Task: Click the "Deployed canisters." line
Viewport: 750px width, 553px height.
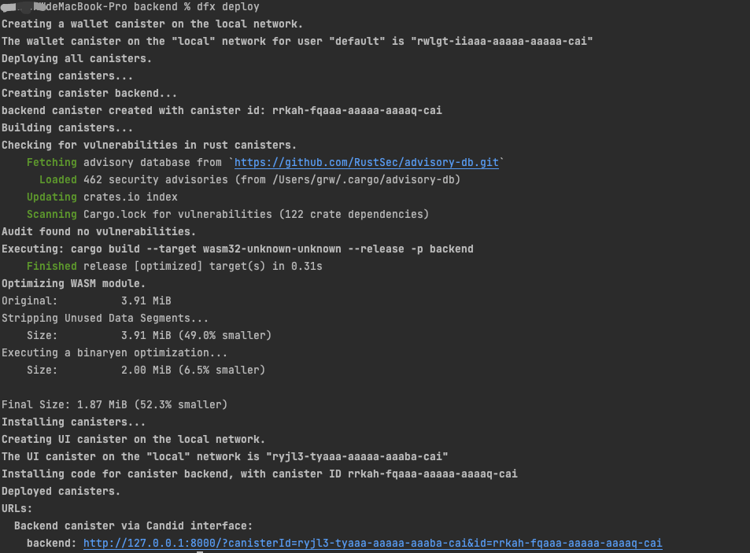Action: point(61,491)
